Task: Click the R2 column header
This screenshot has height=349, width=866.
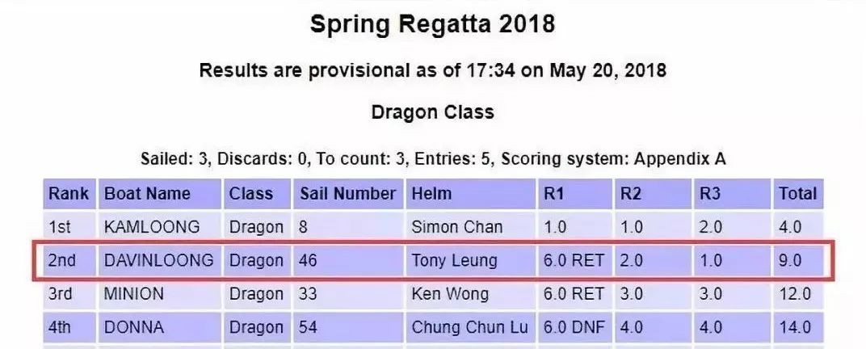Action: [x=630, y=194]
